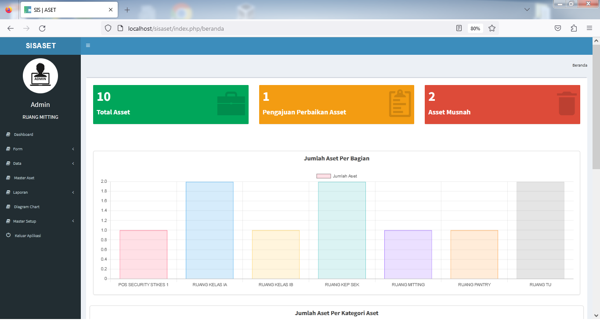Click the trash icon on Asset Musnah card
The width and height of the screenshot is (600, 330).
click(x=567, y=103)
